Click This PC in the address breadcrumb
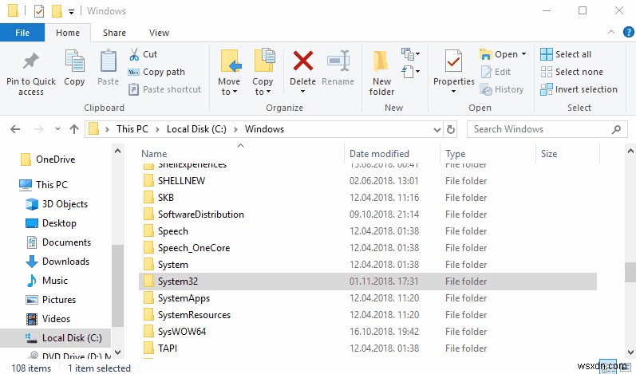This screenshot has height=374, width=636. pos(132,129)
